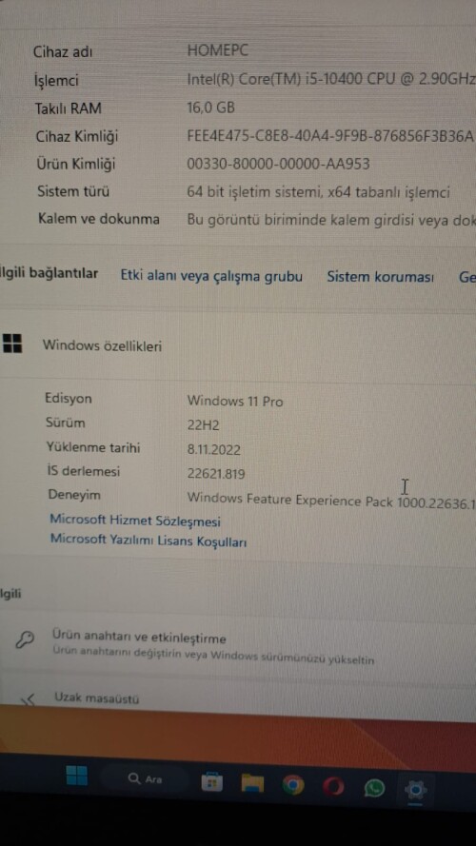Image resolution: width=476 pixels, height=846 pixels.
Task: Click the key icon beside Ürün anahtarı
Action: coord(25,639)
